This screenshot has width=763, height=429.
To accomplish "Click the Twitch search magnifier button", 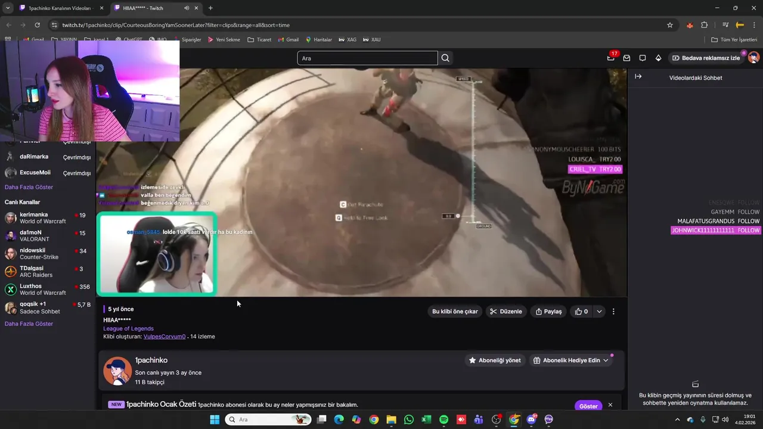I will pos(445,58).
